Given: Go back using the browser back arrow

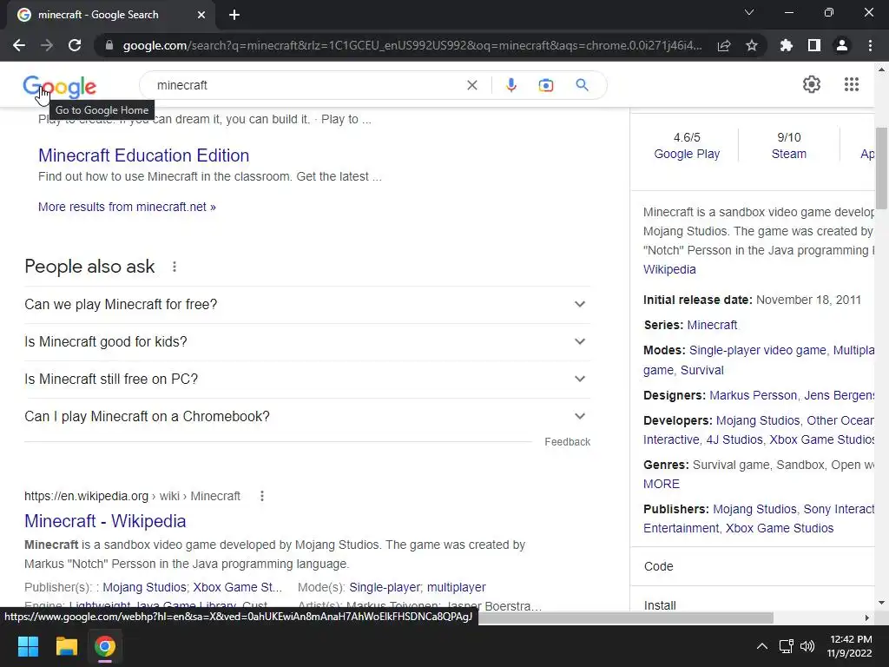Looking at the screenshot, I should click(x=19, y=45).
